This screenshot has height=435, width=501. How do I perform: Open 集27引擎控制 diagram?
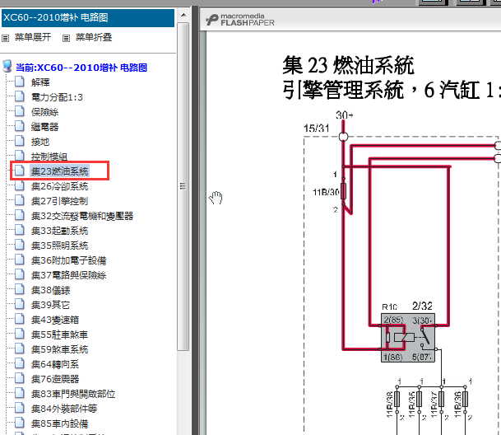59,201
